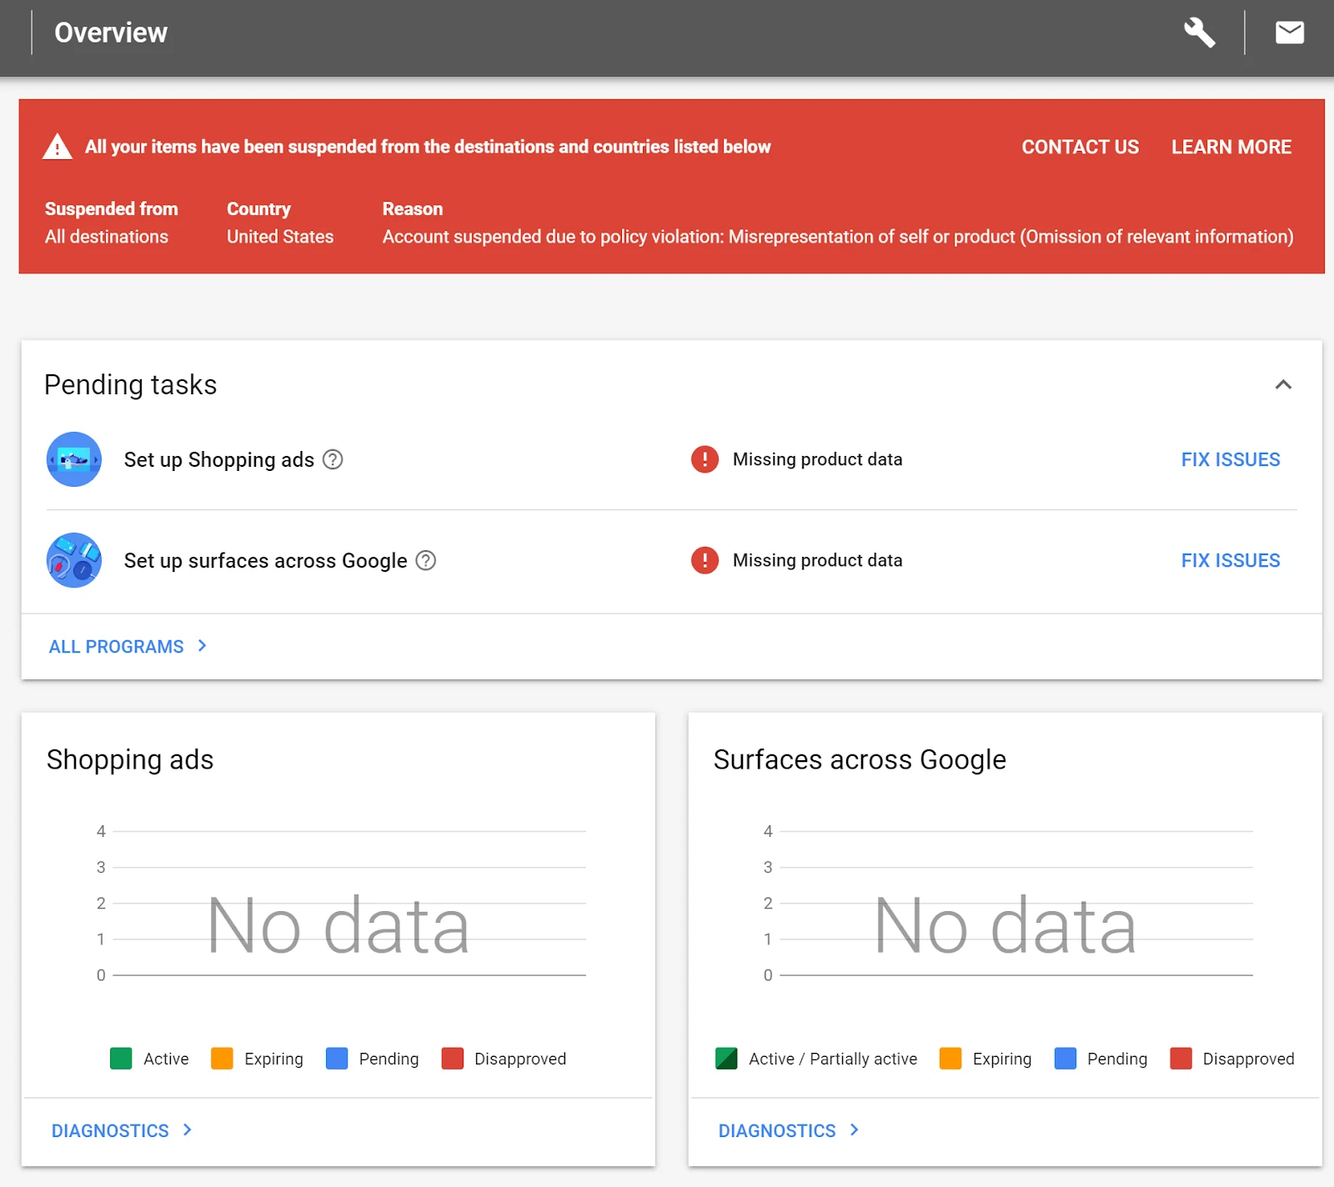This screenshot has height=1187, width=1334.
Task: Click the Disapproved red swatch in Shopping ads legend
Action: pos(452,1059)
